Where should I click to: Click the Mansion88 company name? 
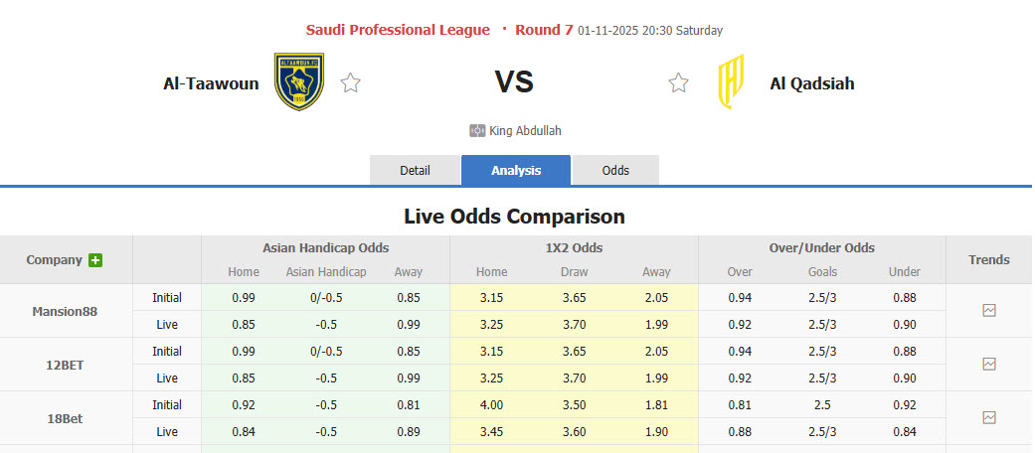click(x=66, y=311)
